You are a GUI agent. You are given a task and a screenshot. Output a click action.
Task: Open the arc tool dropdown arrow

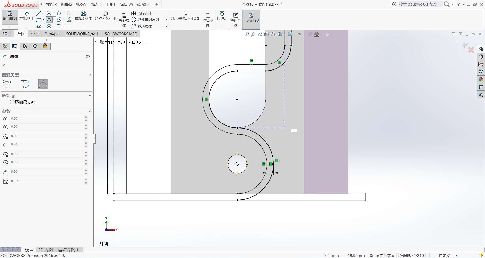click(54, 20)
